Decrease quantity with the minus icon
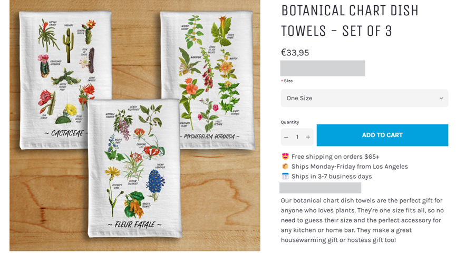This screenshot has height=253, width=456. [x=286, y=137]
